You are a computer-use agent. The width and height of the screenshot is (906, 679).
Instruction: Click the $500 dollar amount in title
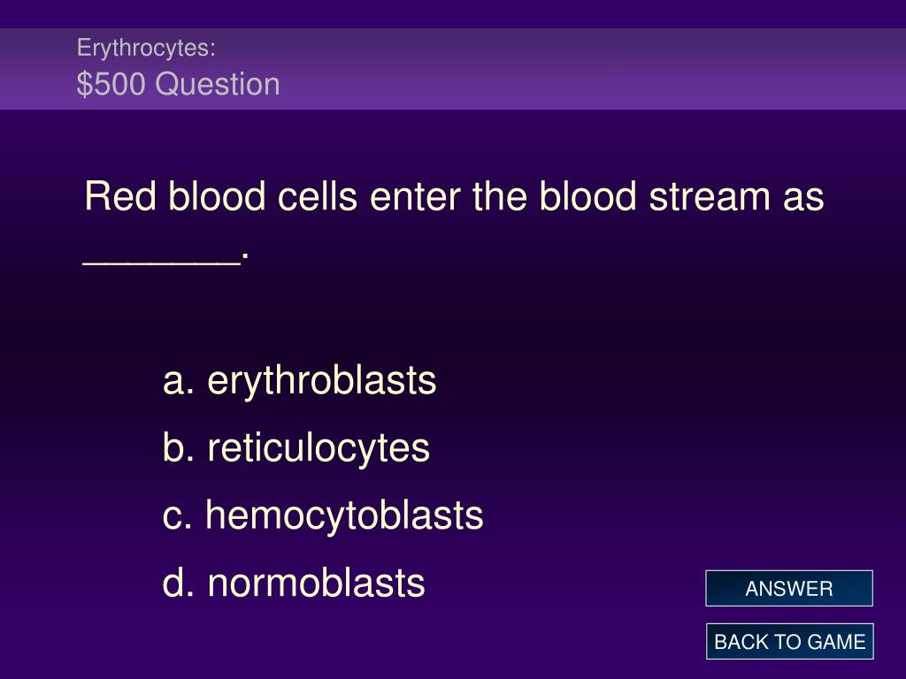(x=111, y=84)
